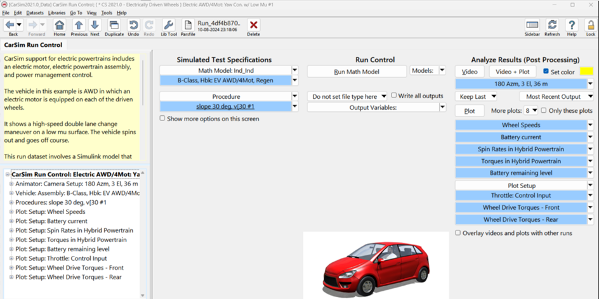Open the Battery remaining level dropdown arrow
The image size is (599, 299).
click(591, 173)
